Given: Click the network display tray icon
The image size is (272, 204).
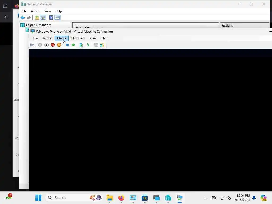Looking at the screenshot, I should tap(222, 198).
